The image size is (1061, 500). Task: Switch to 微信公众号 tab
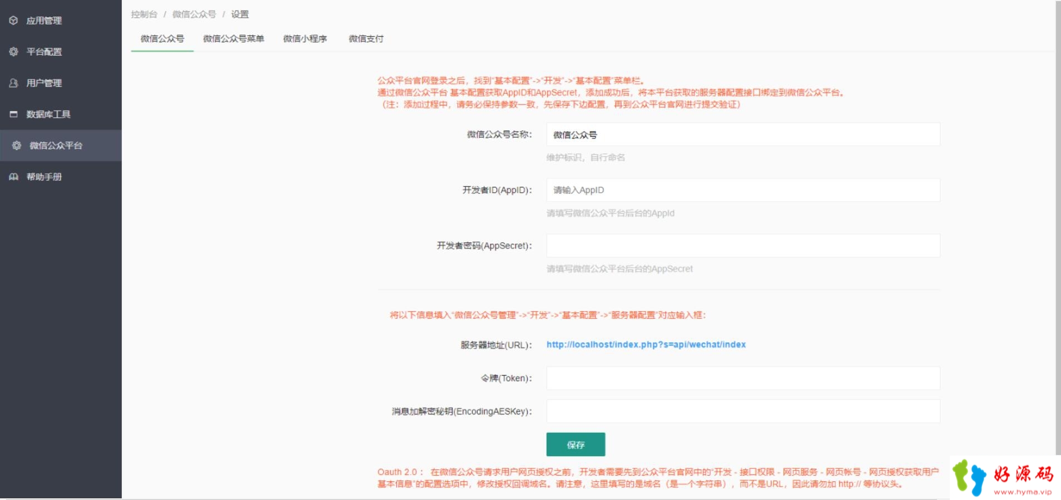pos(162,39)
